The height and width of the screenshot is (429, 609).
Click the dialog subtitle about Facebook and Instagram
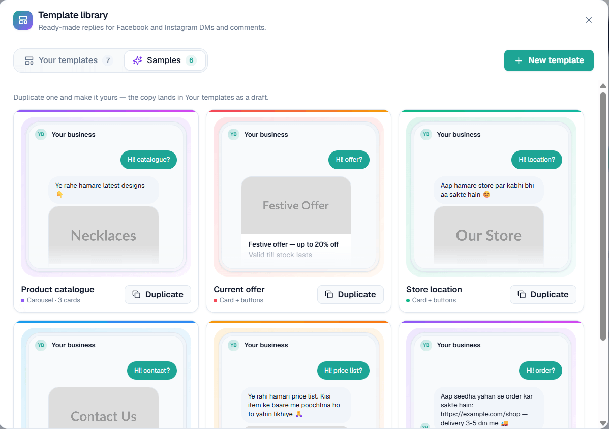(x=152, y=27)
